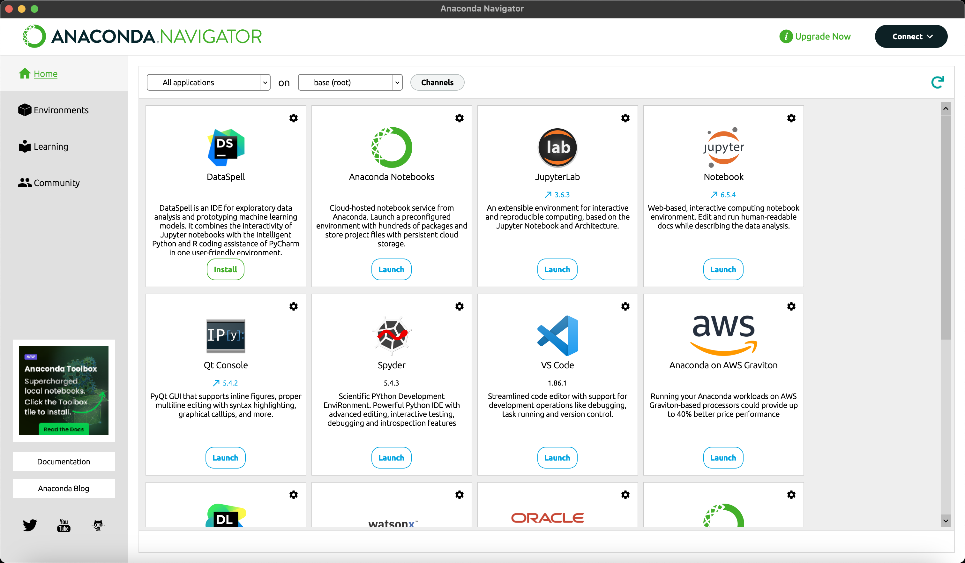Screen dimensions: 965x563
Task: Click the Upgrade Now link
Action: point(823,36)
